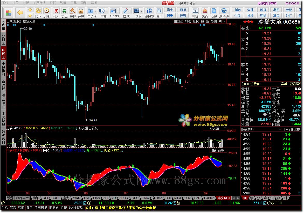
Task: Open 股市日记 in the status bar
Action: tap(41, 208)
